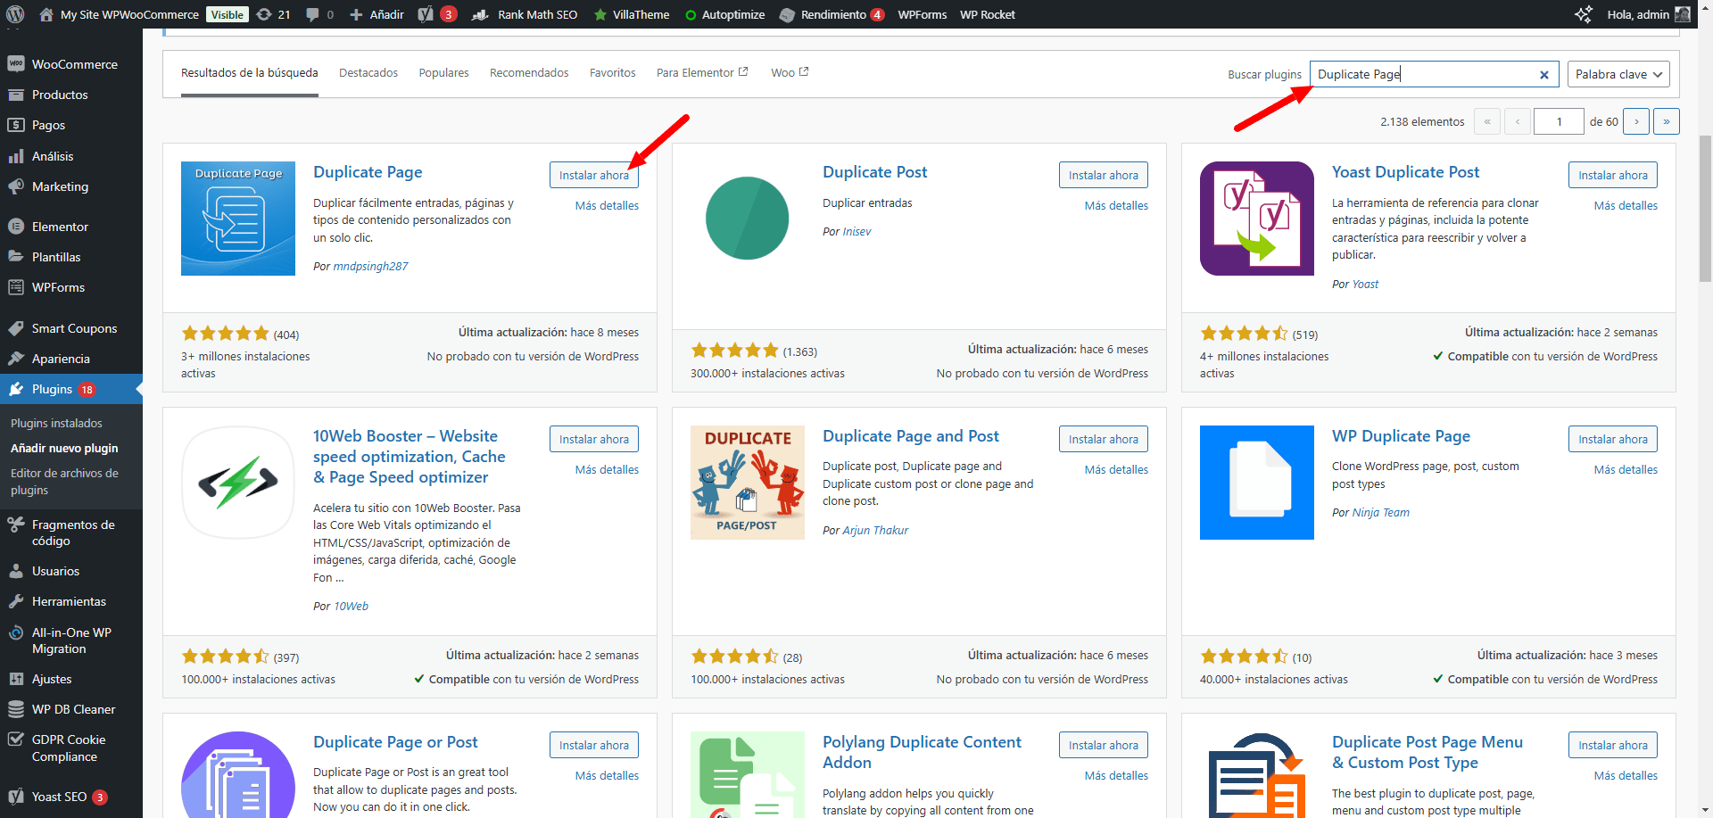Open WP DB Cleaner section
The height and width of the screenshot is (818, 1713).
click(71, 709)
